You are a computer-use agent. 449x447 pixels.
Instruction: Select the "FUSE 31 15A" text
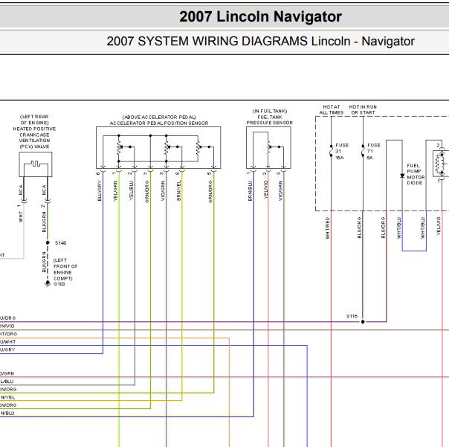pos(342,152)
